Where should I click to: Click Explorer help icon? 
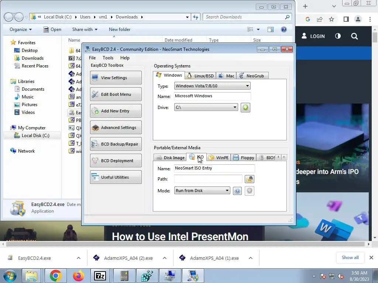pos(284,29)
